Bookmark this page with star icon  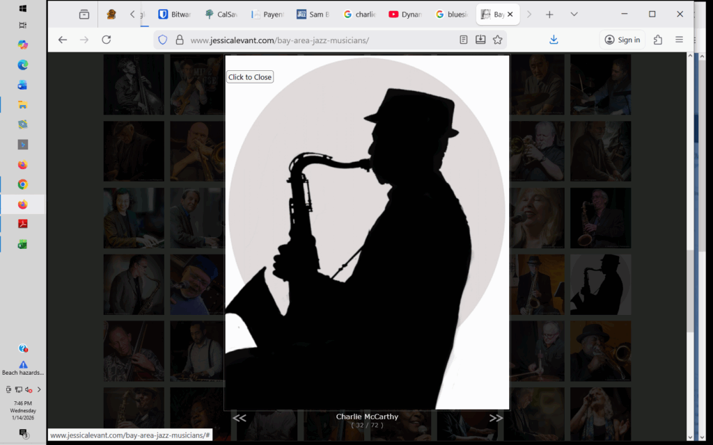pos(498,40)
